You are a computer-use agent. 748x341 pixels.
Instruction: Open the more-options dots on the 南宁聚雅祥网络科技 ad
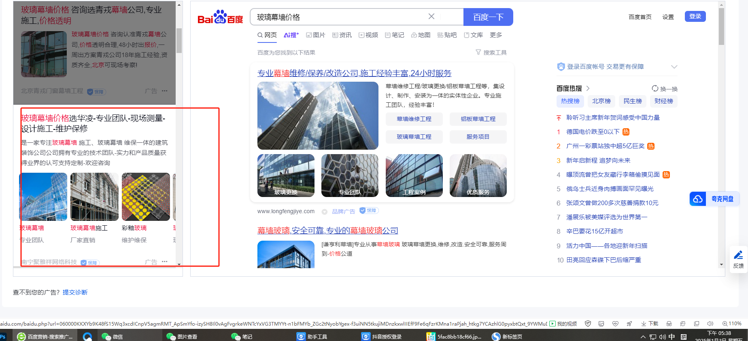pos(164,262)
